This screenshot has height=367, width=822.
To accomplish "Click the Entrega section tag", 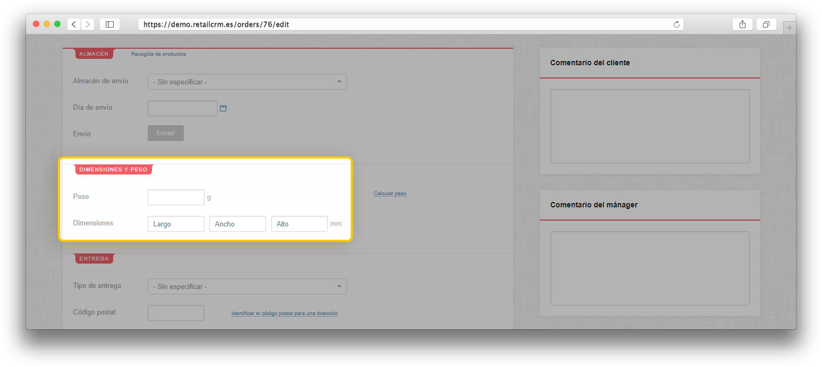I will [94, 259].
